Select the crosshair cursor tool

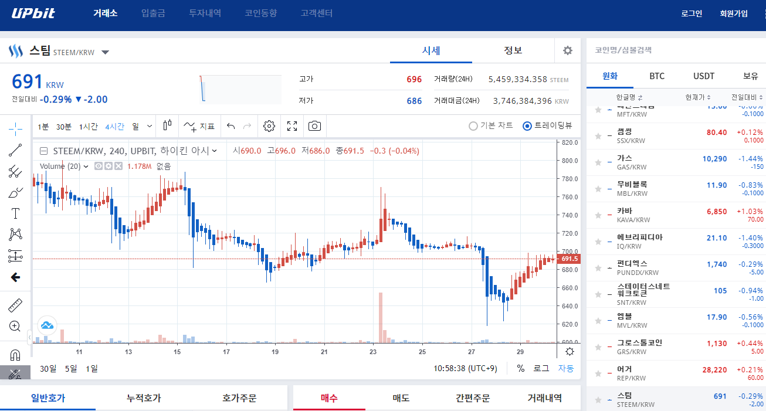(x=16, y=128)
